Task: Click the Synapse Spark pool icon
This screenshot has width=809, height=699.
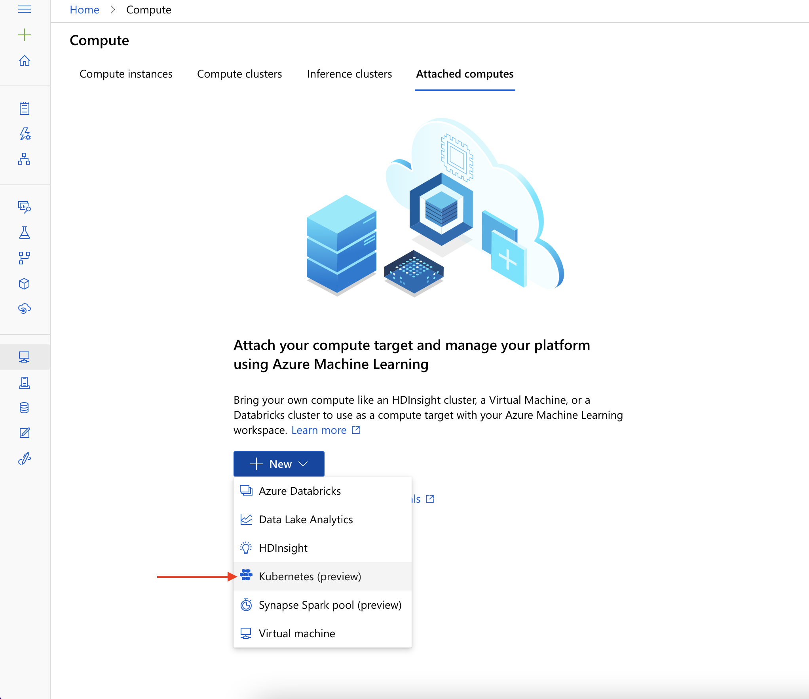Action: pos(246,605)
